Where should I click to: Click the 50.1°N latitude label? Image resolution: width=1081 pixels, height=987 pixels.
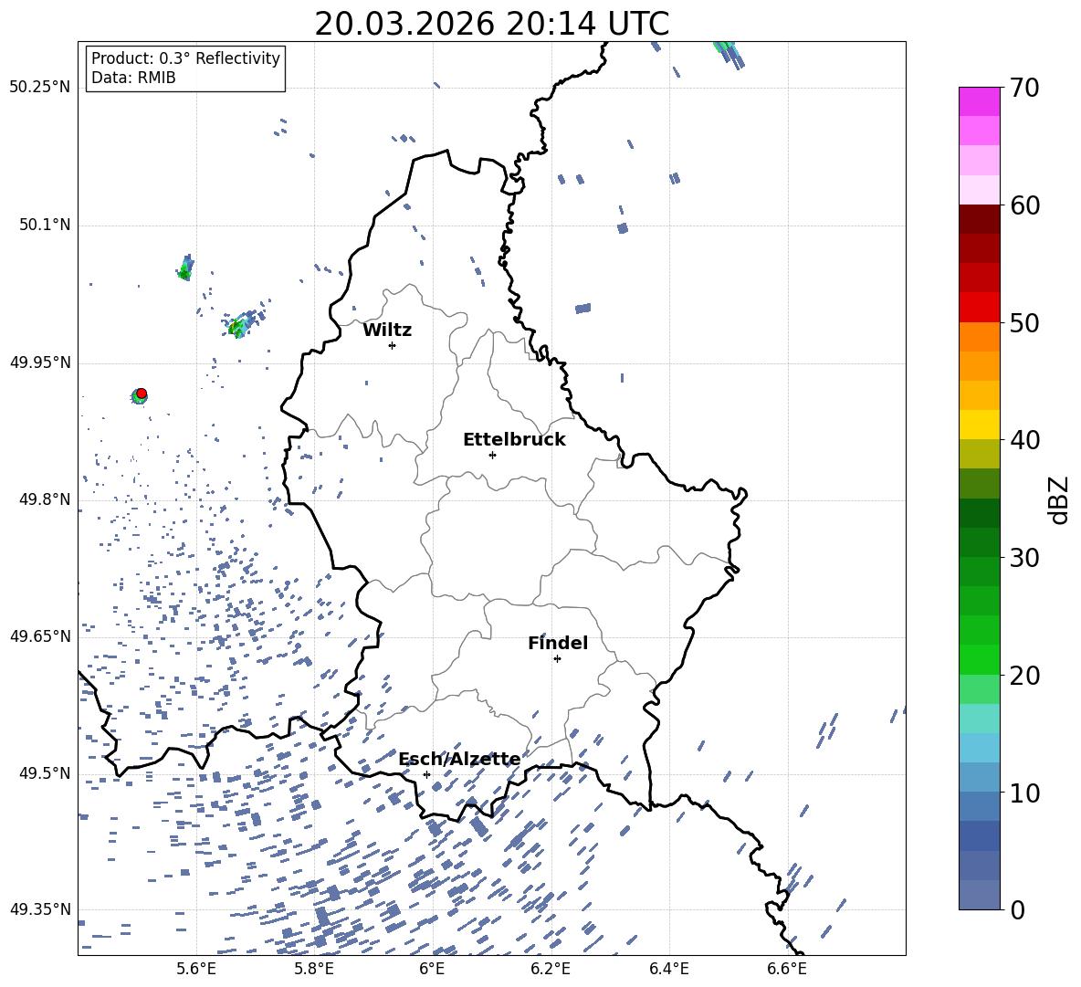pos(45,225)
